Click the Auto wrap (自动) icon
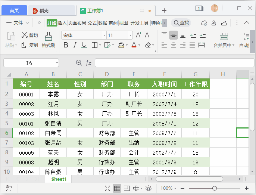The height and width of the screenshot is (195, 256). (x=247, y=37)
